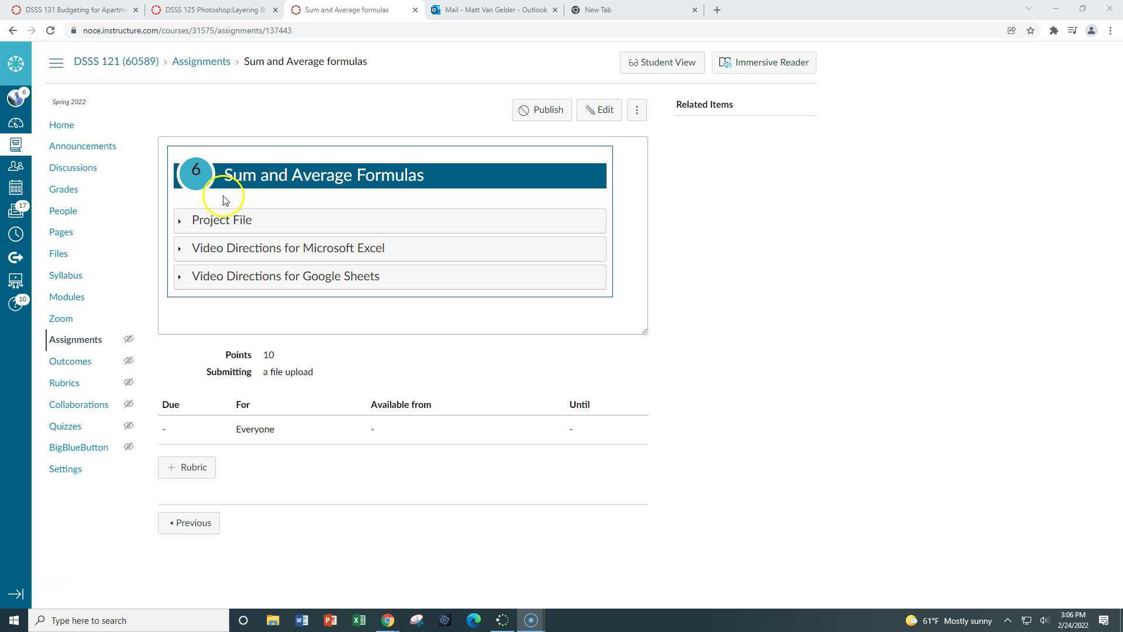Expand the Project File section
1123x632 pixels.
222,221
